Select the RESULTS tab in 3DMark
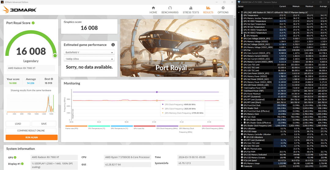330x170 pixels. pyautogui.click(x=208, y=10)
